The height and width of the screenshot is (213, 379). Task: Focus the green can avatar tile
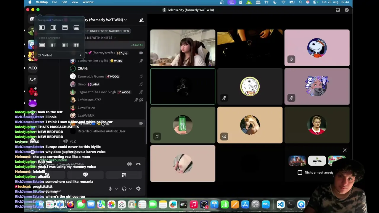point(183,125)
